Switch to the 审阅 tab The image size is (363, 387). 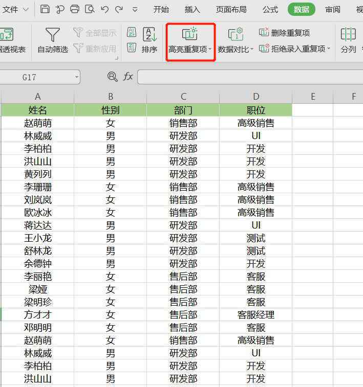[333, 10]
